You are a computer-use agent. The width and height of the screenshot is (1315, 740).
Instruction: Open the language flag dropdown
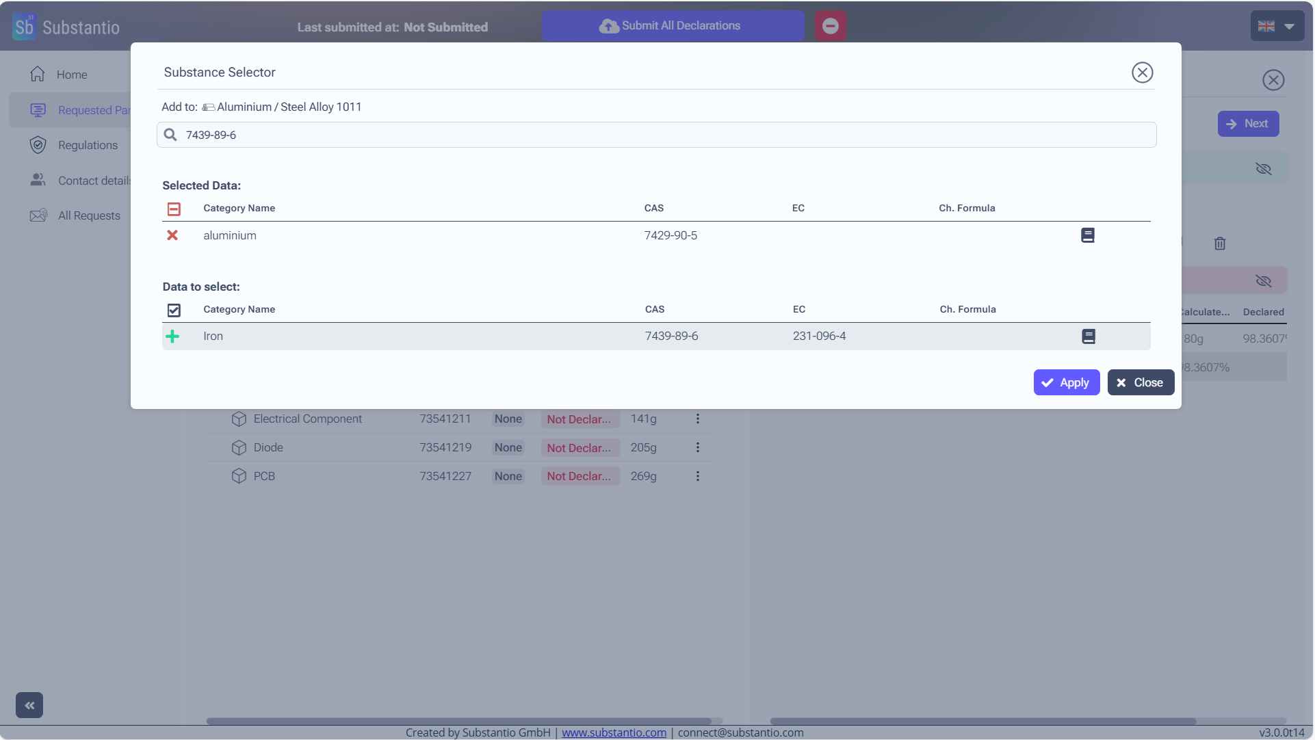(1276, 26)
